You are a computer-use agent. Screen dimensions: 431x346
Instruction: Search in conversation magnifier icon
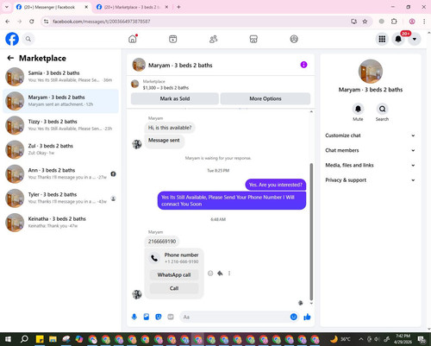coord(382,109)
